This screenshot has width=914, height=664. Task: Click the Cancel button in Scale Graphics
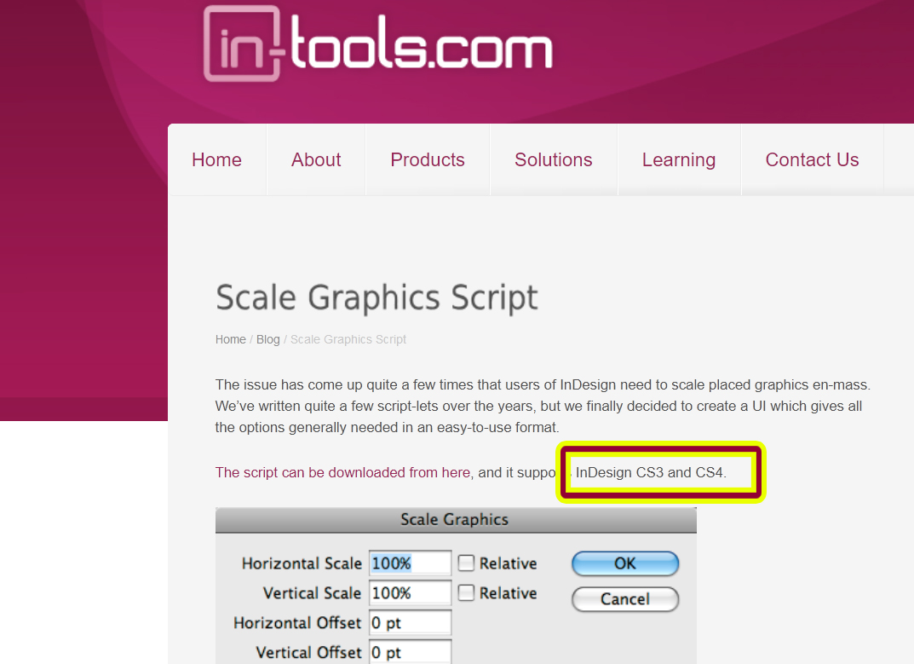click(x=625, y=599)
